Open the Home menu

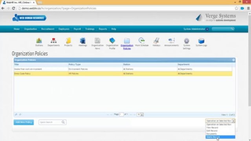point(16,29)
